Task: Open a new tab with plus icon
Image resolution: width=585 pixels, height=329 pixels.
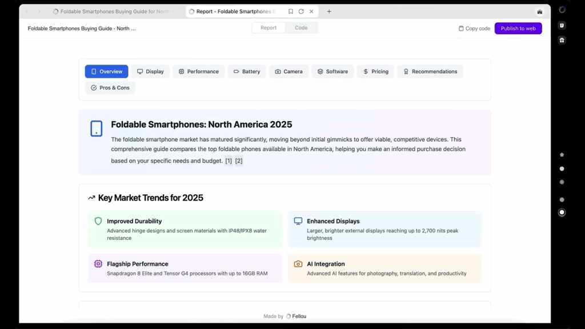Action: pyautogui.click(x=329, y=11)
